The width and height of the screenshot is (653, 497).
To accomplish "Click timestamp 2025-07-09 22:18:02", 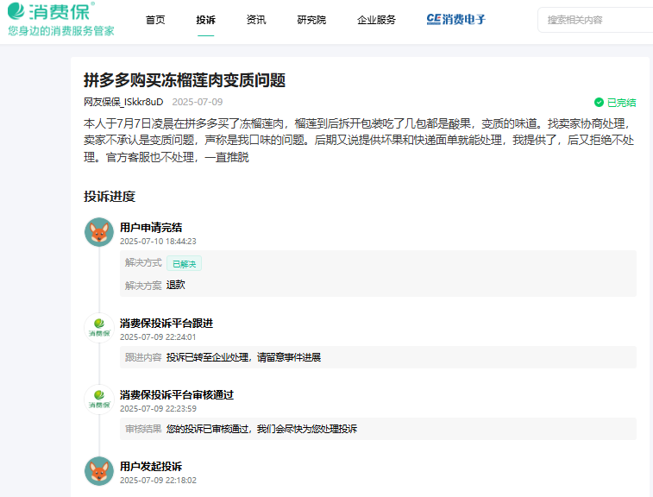I will (158, 481).
